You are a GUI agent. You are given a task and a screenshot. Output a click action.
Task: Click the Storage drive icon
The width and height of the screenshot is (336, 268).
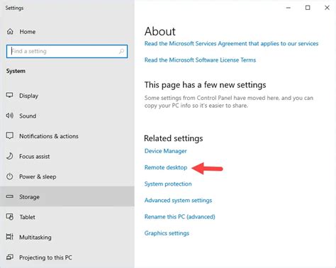click(9, 196)
